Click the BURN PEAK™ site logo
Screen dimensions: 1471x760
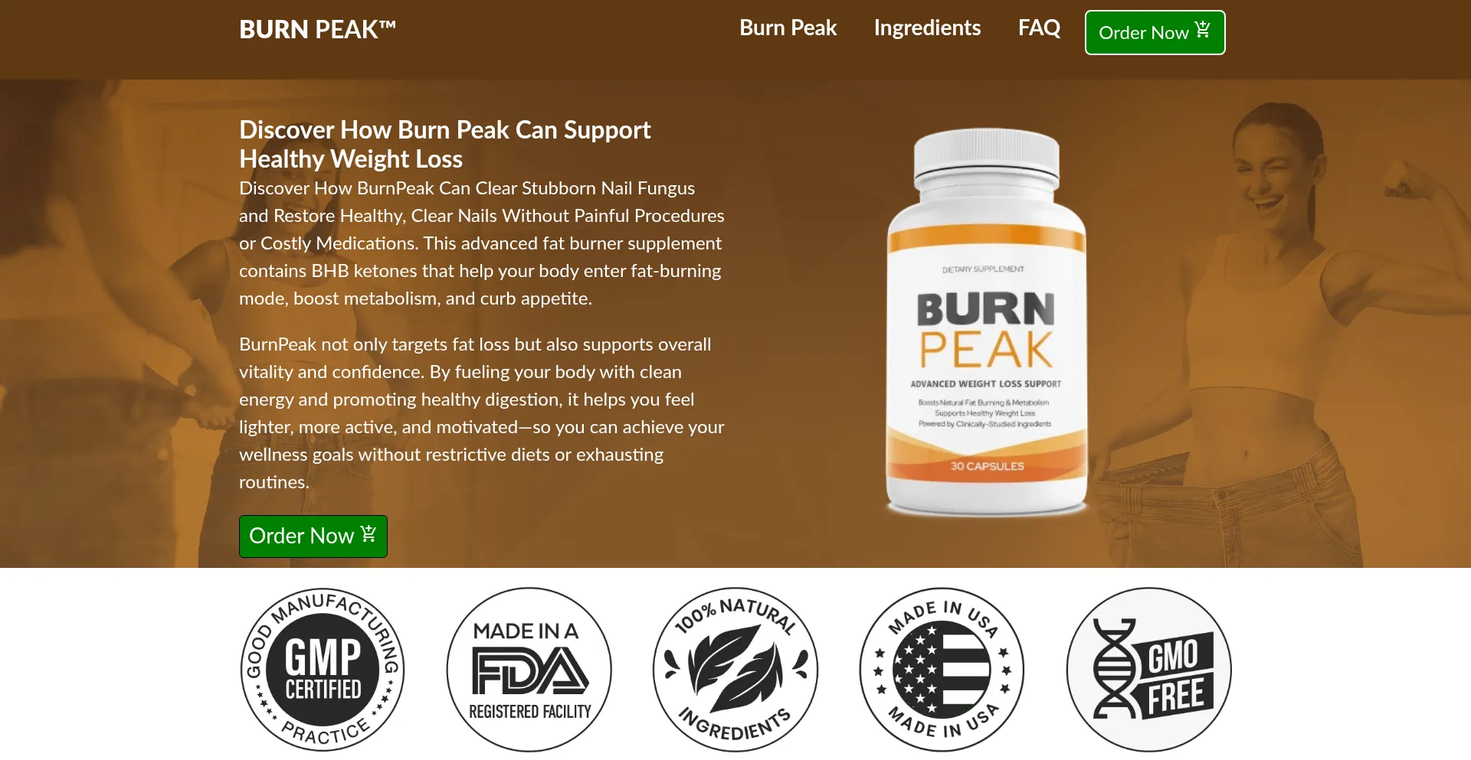[x=317, y=29]
